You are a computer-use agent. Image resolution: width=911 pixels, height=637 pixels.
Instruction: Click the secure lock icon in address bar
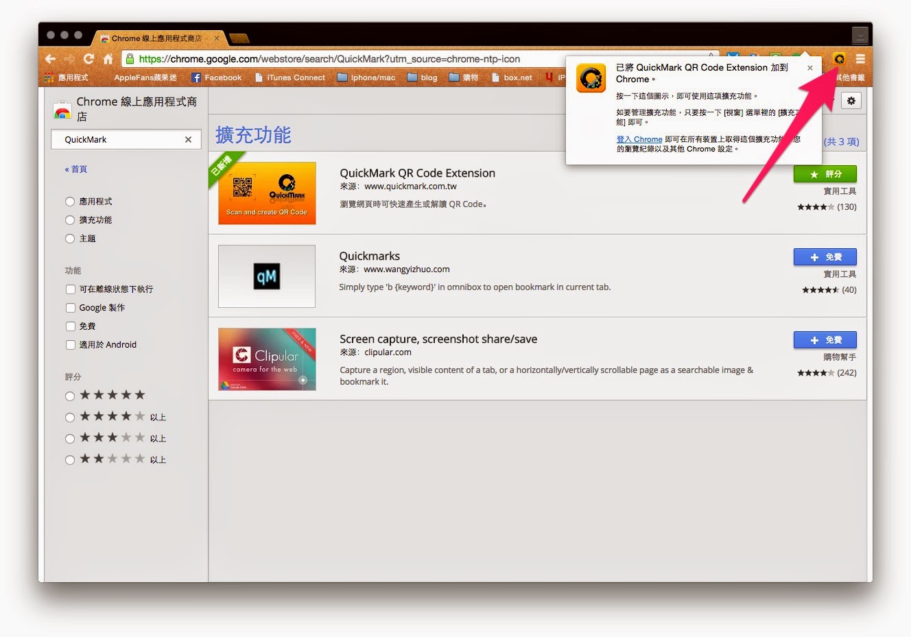pyautogui.click(x=130, y=59)
